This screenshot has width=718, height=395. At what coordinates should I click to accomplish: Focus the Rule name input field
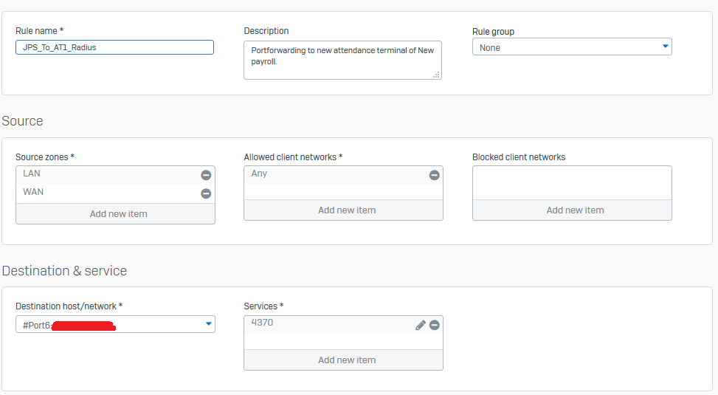(x=114, y=47)
